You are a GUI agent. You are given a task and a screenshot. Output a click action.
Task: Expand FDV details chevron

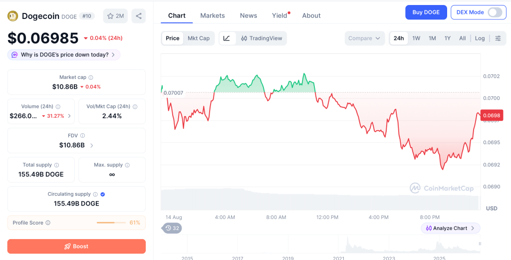(92, 146)
